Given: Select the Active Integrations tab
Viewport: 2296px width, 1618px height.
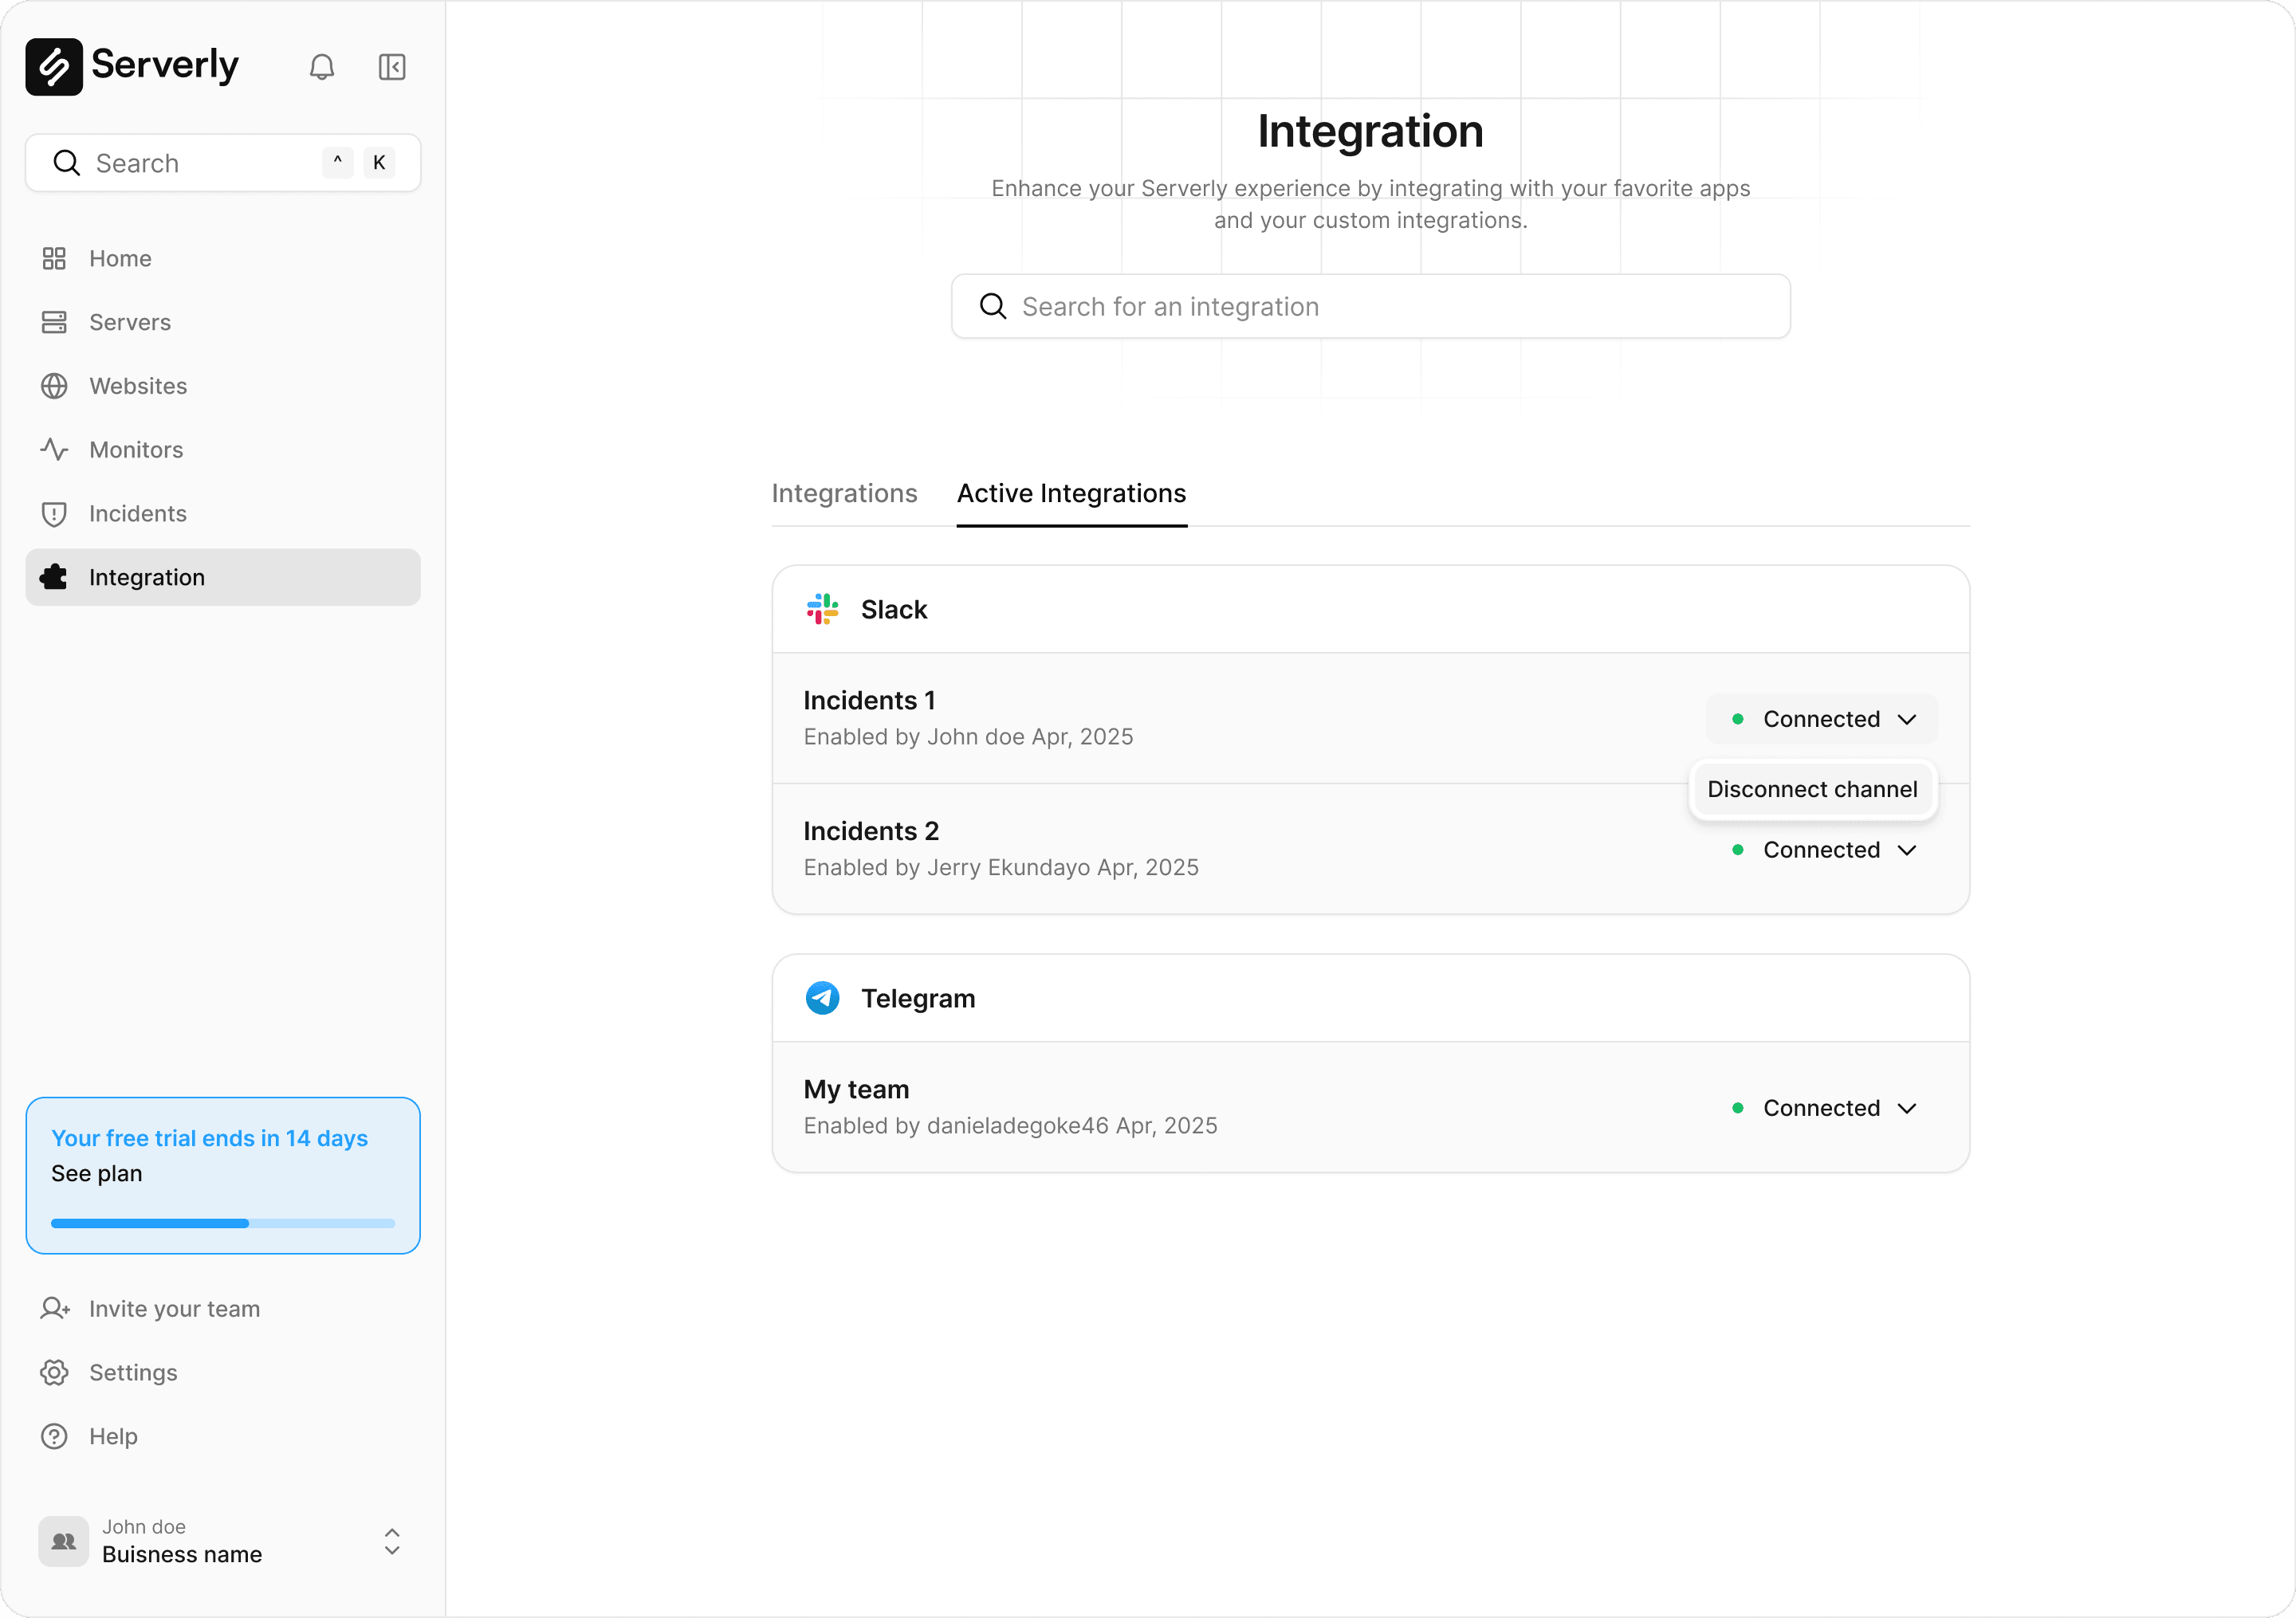Looking at the screenshot, I should tap(1071, 493).
